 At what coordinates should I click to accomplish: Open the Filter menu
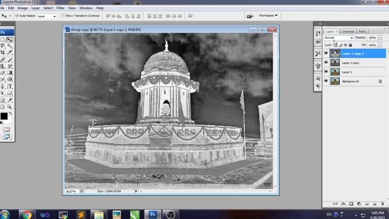tap(60, 8)
